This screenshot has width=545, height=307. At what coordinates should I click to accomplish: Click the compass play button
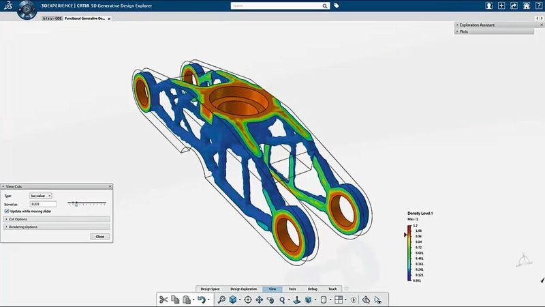(x=27, y=10)
